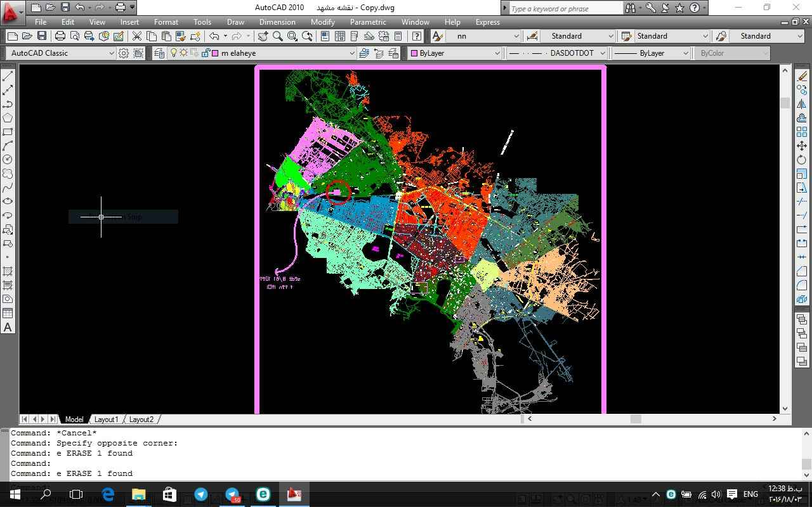This screenshot has height=507, width=812.
Task: Toggle the layer lock padlock icon
Action: [206, 53]
